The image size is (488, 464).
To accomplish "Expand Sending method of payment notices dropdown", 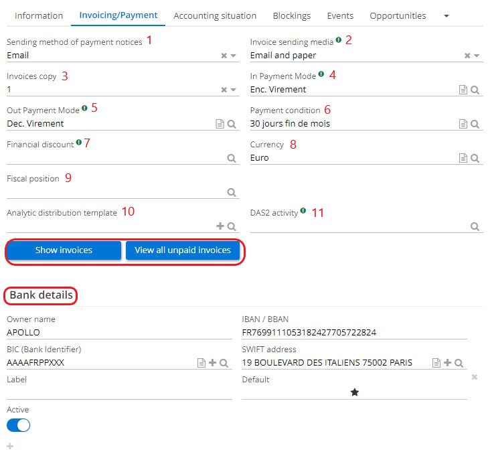I will 234,56.
